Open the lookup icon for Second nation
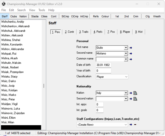The height and width of the screenshot is (136, 165). pyautogui.click(x=135, y=99)
